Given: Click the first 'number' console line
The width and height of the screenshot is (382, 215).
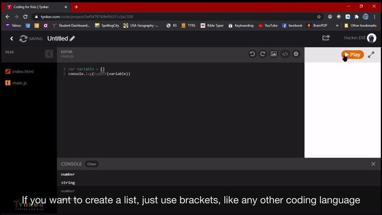Looking at the screenshot, I should [67, 174].
